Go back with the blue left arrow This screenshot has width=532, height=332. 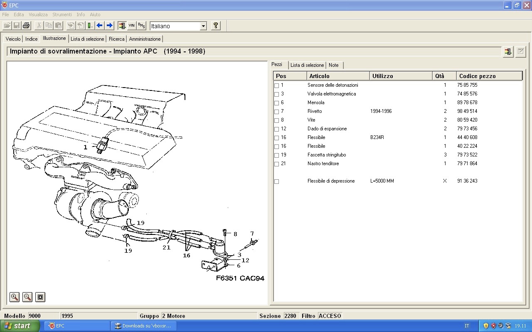point(100,26)
